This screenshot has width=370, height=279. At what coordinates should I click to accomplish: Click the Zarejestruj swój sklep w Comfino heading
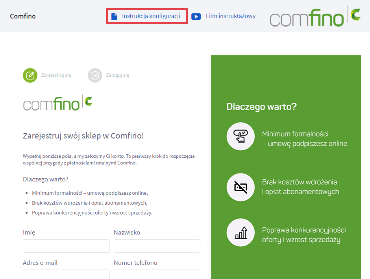point(83,136)
